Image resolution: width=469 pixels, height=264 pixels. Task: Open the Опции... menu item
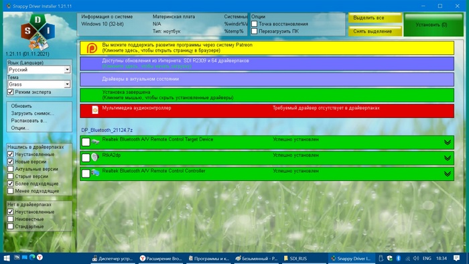pos(20,128)
